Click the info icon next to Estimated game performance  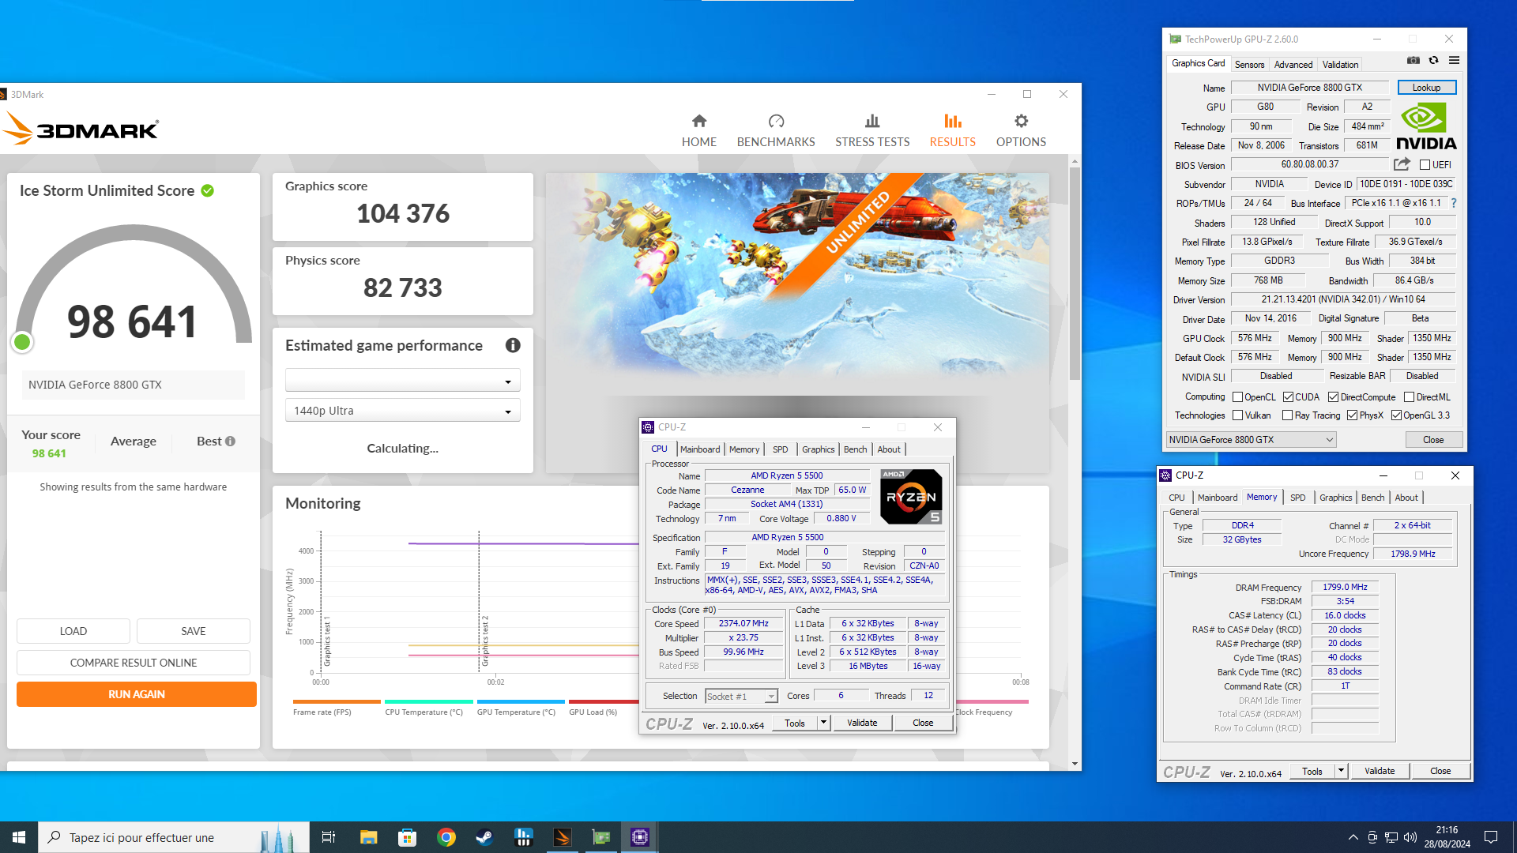(x=513, y=345)
